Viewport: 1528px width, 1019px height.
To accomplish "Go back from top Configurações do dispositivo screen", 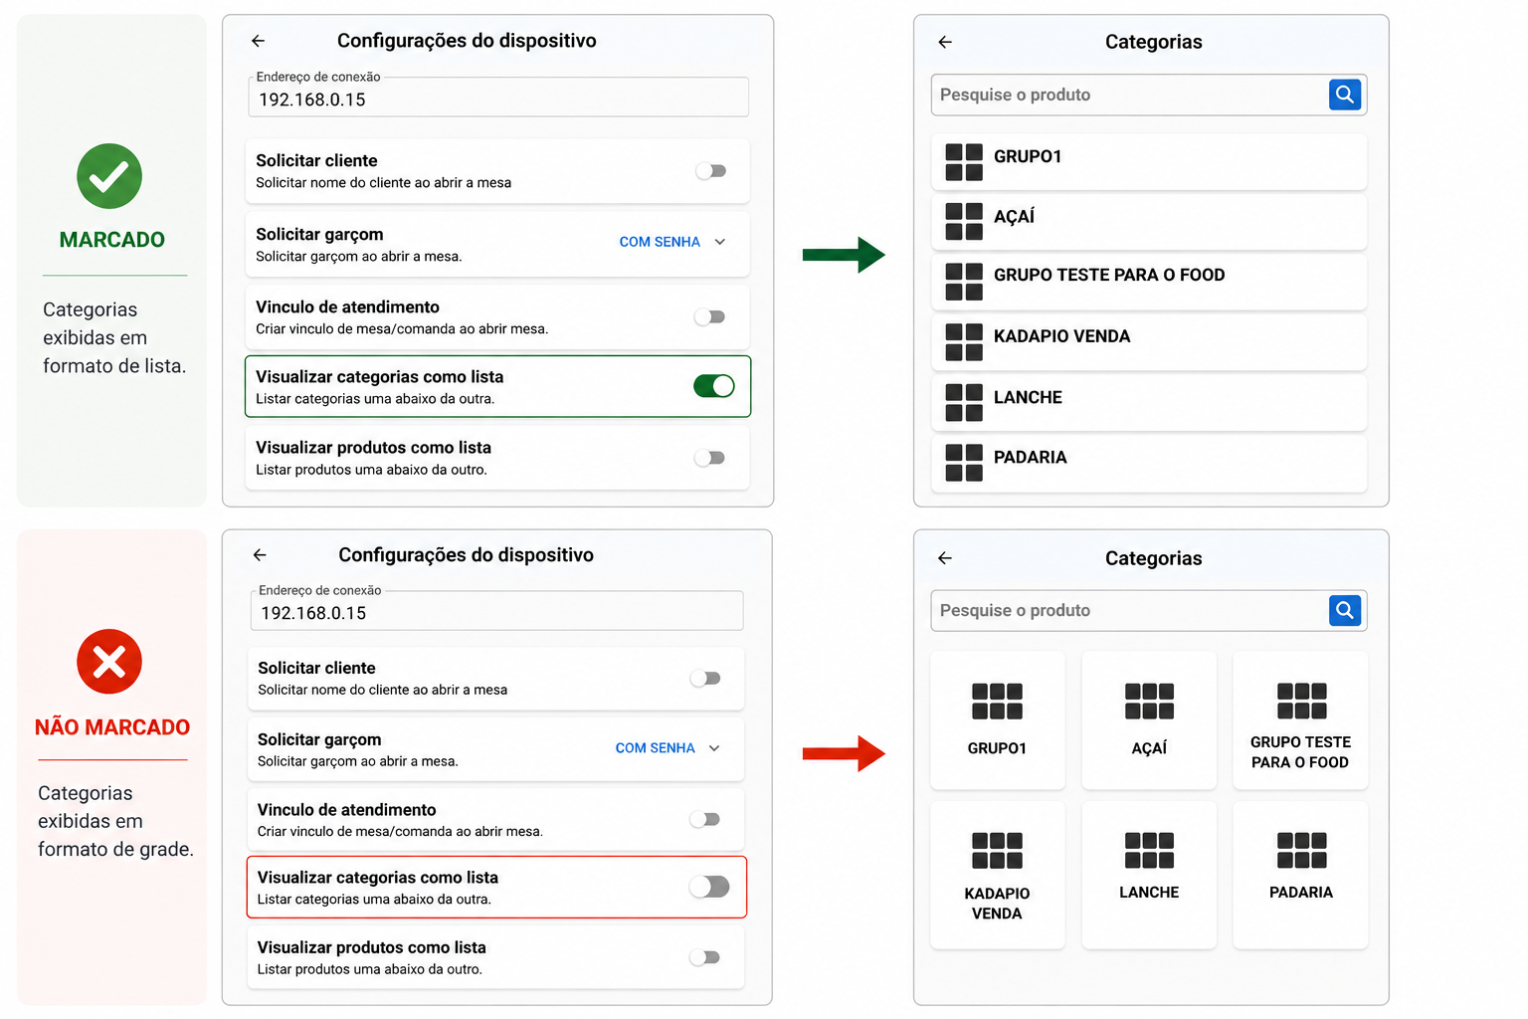I will click(x=258, y=41).
